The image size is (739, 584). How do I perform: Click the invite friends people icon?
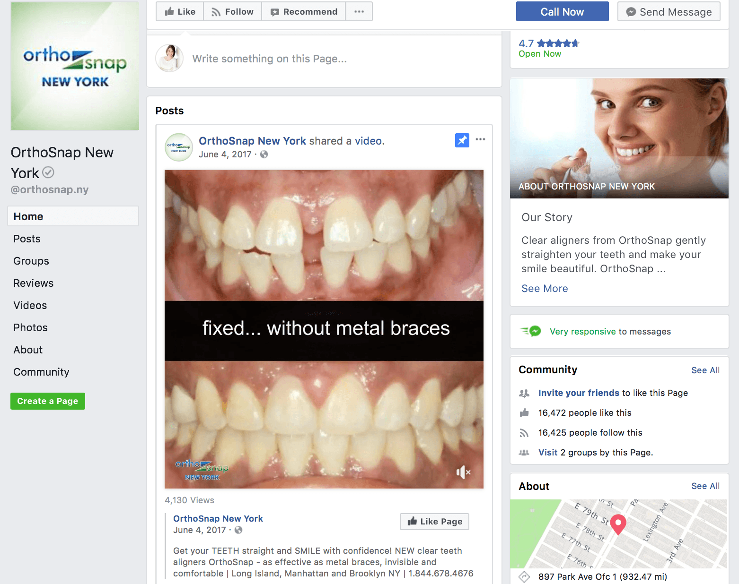[524, 393]
